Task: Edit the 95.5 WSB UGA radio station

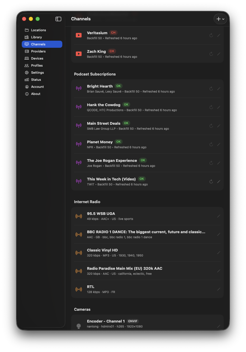Action: click(219, 216)
